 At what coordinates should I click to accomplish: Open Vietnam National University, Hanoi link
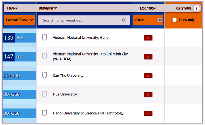81,38
